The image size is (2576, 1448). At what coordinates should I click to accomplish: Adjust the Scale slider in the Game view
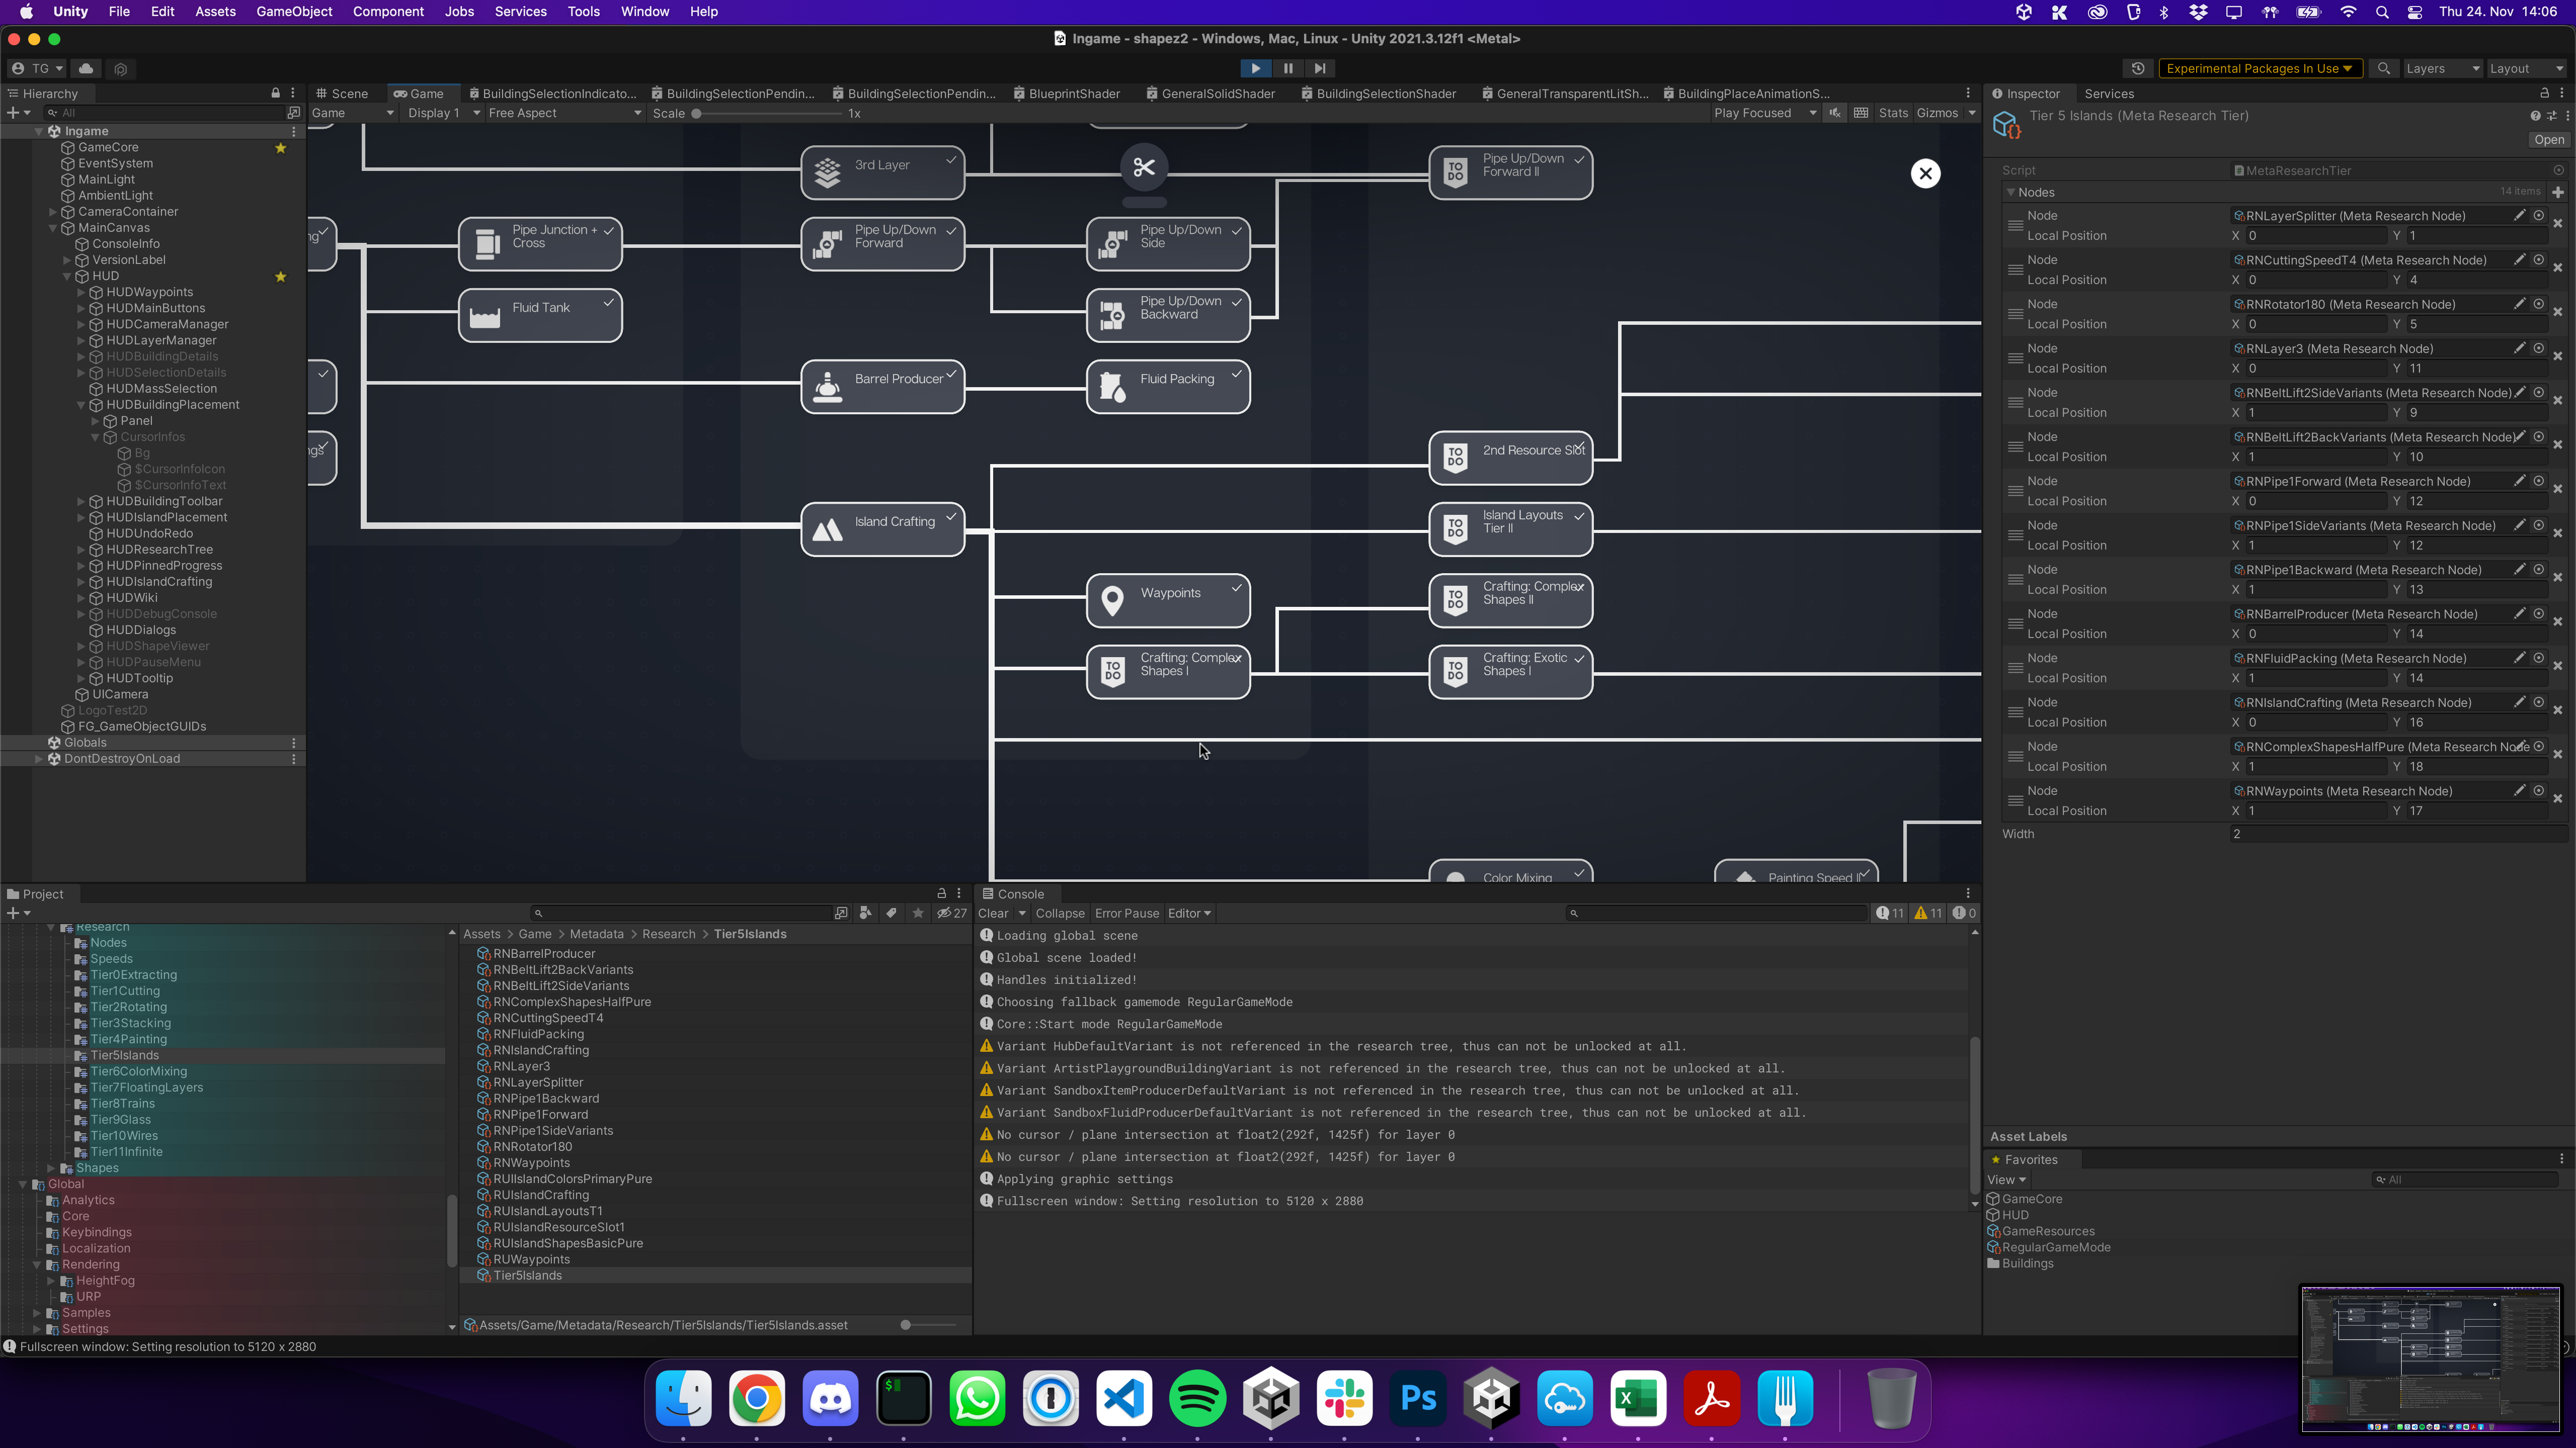pyautogui.click(x=700, y=113)
